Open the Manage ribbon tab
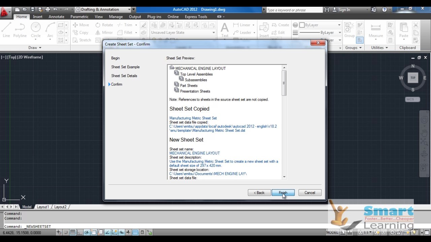Screen dimensions: 431x242 (116, 16)
